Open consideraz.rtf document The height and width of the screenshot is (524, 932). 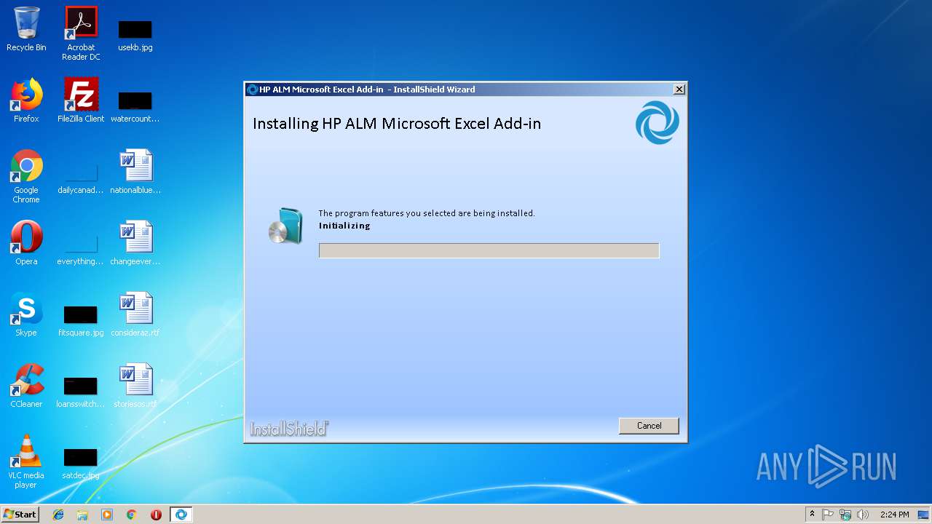[135, 314]
